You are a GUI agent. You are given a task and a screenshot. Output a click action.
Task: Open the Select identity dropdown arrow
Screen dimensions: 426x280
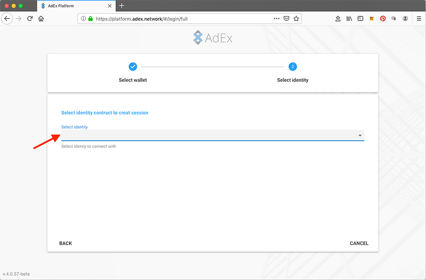(360, 135)
